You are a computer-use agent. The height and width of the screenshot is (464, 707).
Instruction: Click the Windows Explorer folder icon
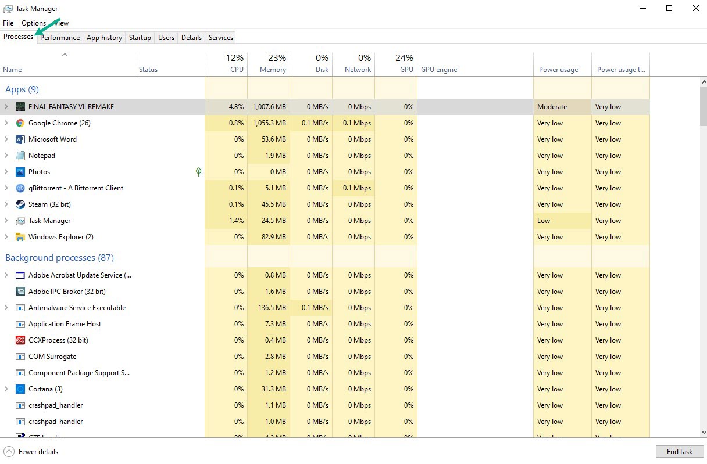click(20, 237)
